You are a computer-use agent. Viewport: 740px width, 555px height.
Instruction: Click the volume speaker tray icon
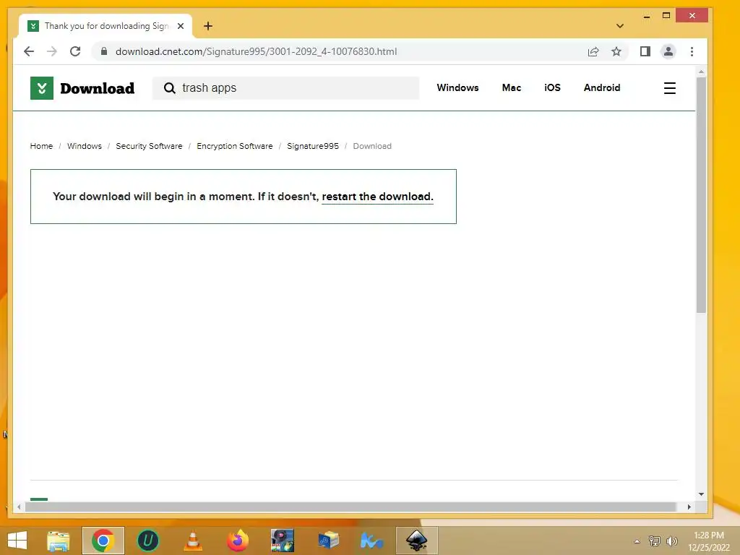pos(672,541)
